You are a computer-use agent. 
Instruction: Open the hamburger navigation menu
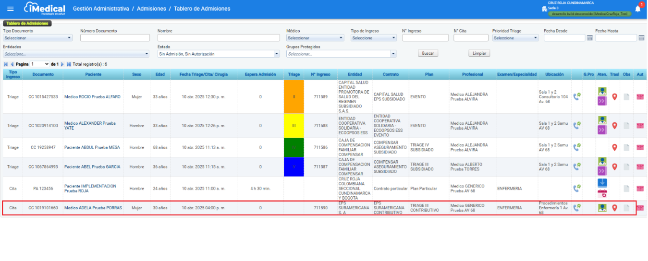[11, 9]
